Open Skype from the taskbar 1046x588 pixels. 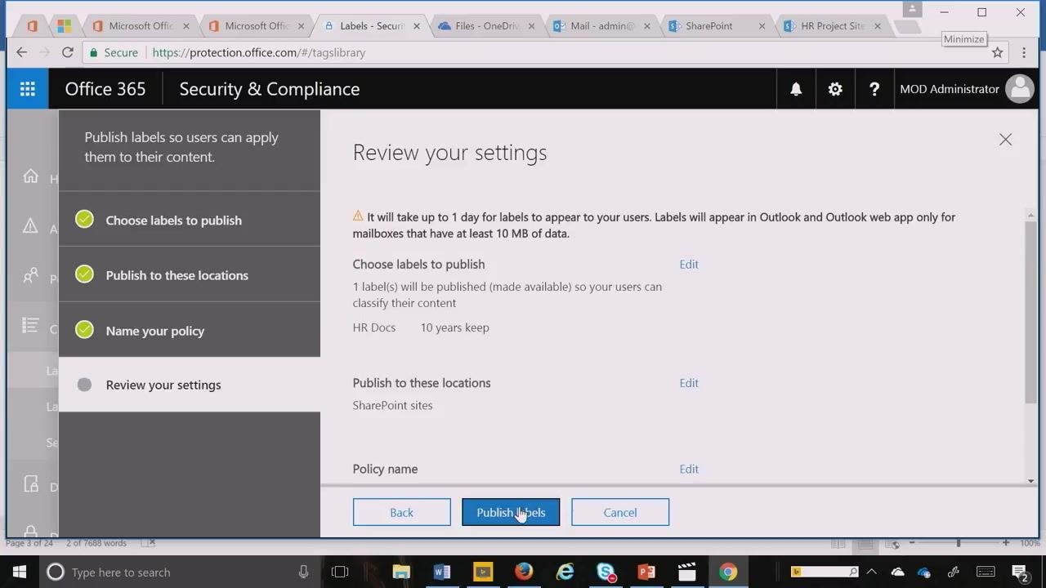(606, 572)
